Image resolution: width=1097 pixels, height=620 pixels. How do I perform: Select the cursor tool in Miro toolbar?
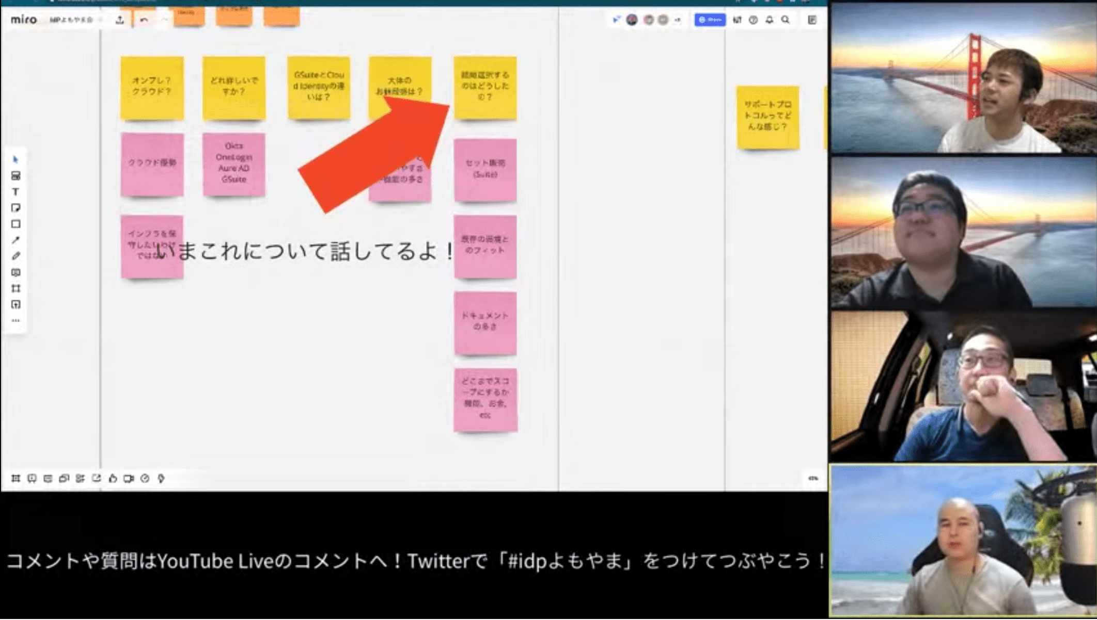click(15, 159)
